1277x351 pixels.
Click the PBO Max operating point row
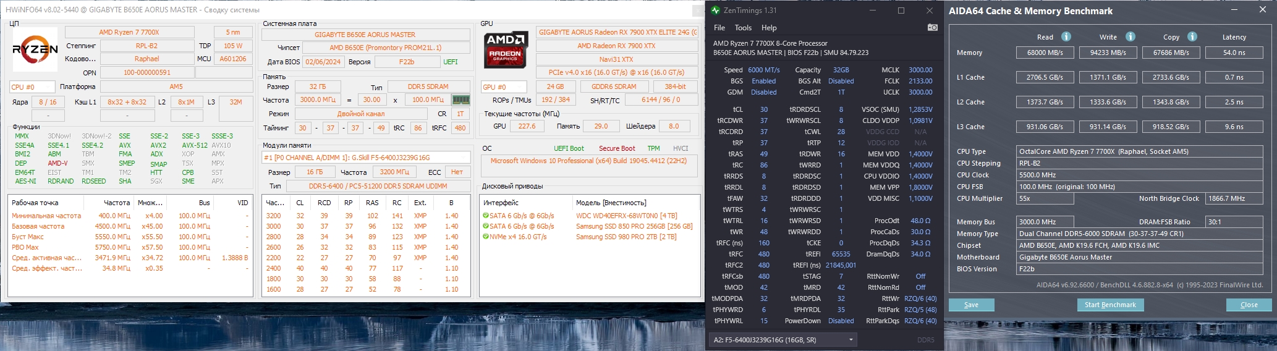(x=130, y=247)
